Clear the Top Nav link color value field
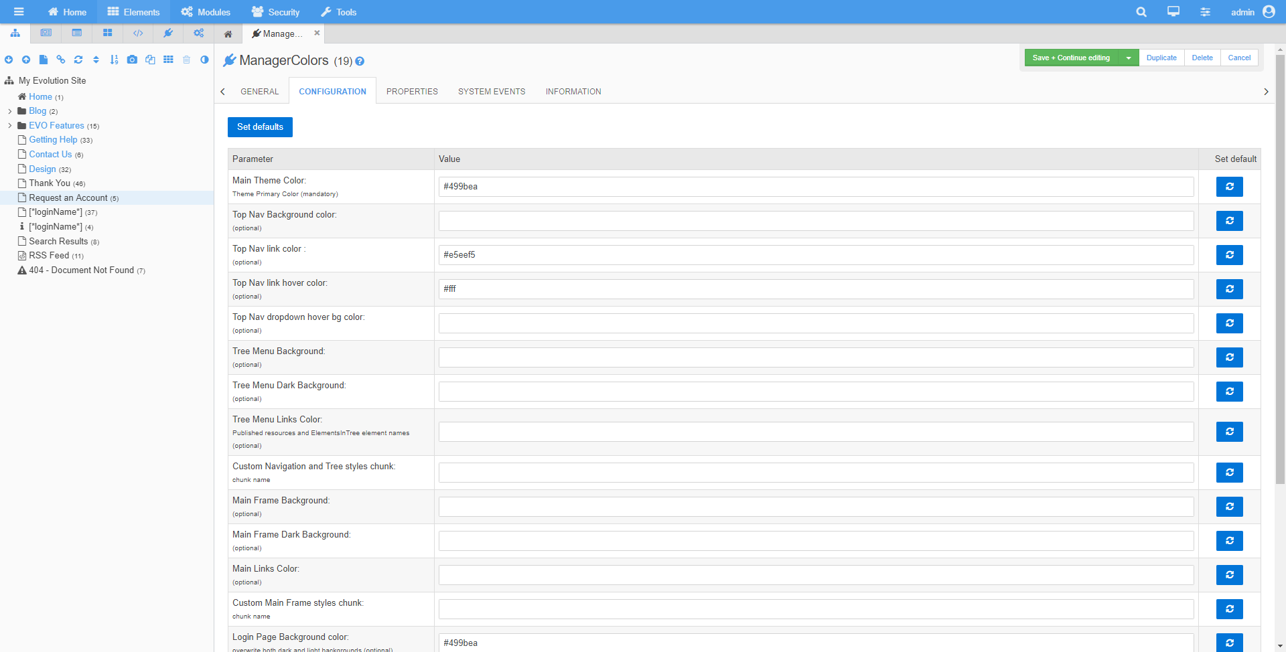The height and width of the screenshot is (652, 1286). (816, 254)
